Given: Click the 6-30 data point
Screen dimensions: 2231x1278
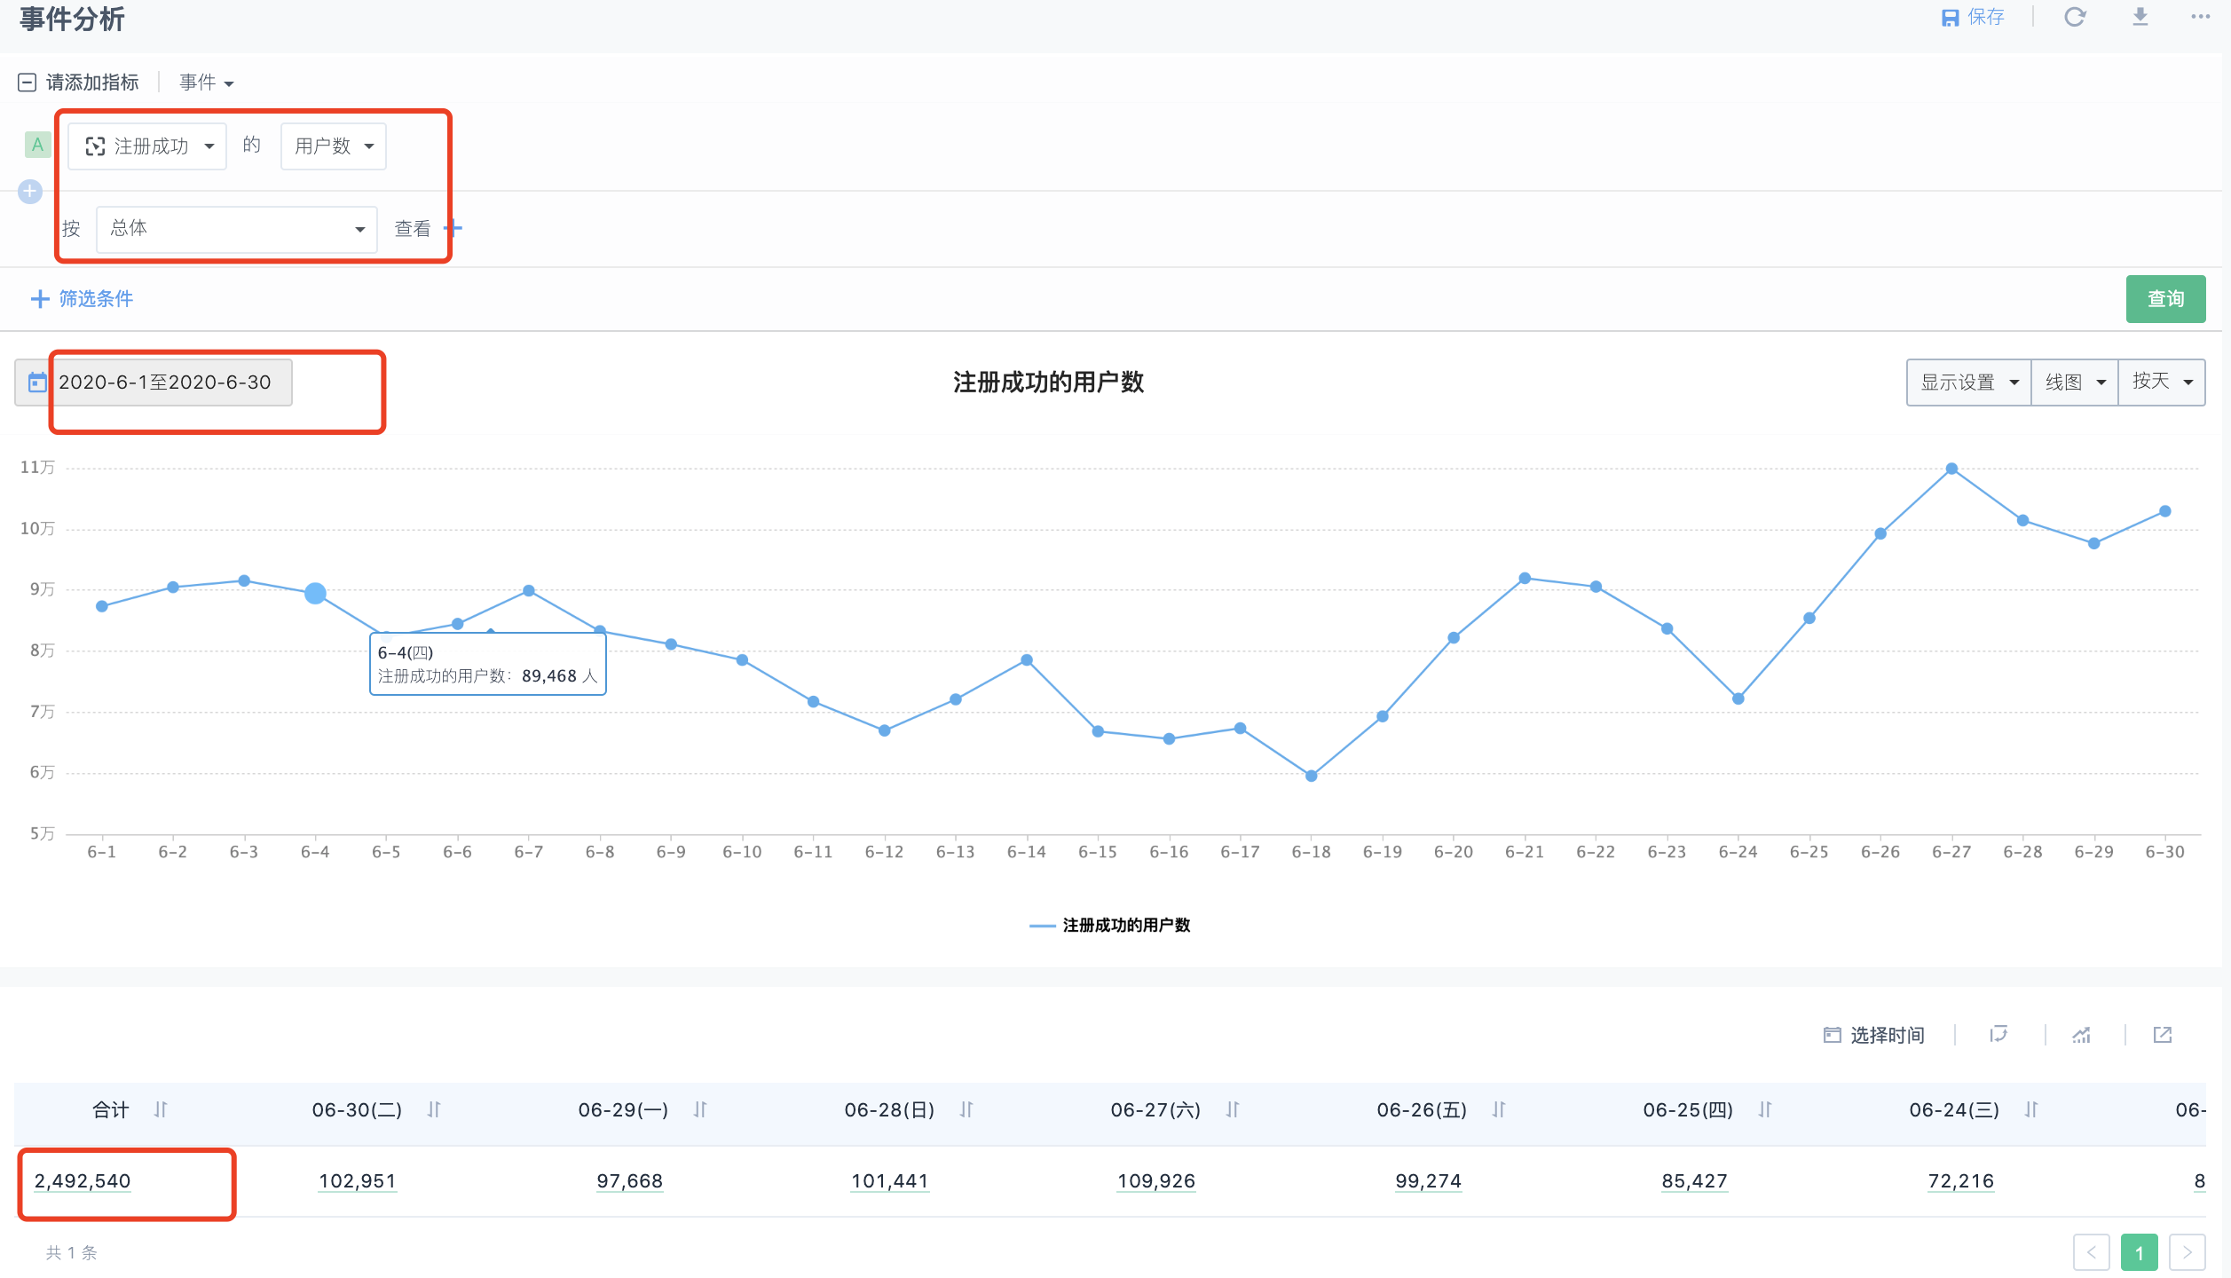Looking at the screenshot, I should pyautogui.click(x=2165, y=511).
